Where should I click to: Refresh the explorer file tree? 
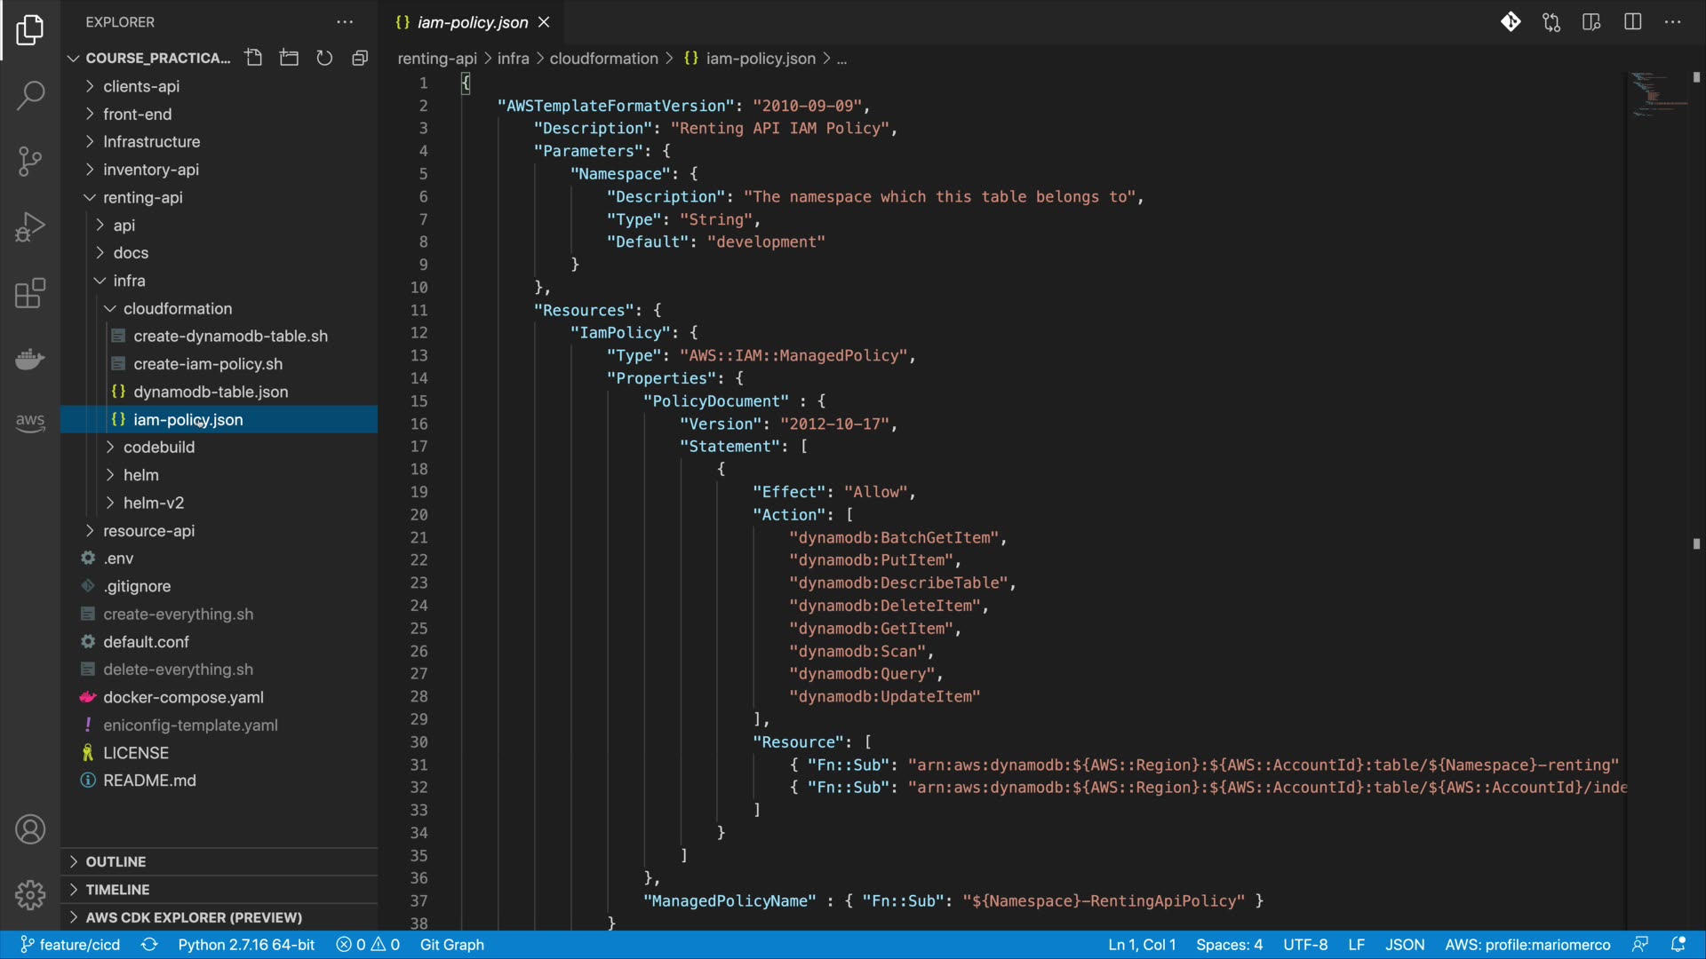tap(324, 58)
